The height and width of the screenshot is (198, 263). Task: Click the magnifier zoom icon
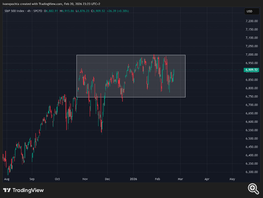pyautogui.click(x=254, y=189)
